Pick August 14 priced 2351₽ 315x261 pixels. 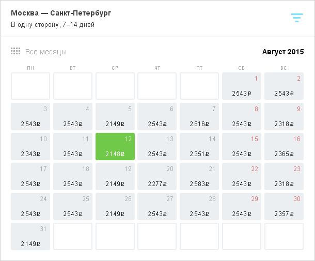click(199, 146)
